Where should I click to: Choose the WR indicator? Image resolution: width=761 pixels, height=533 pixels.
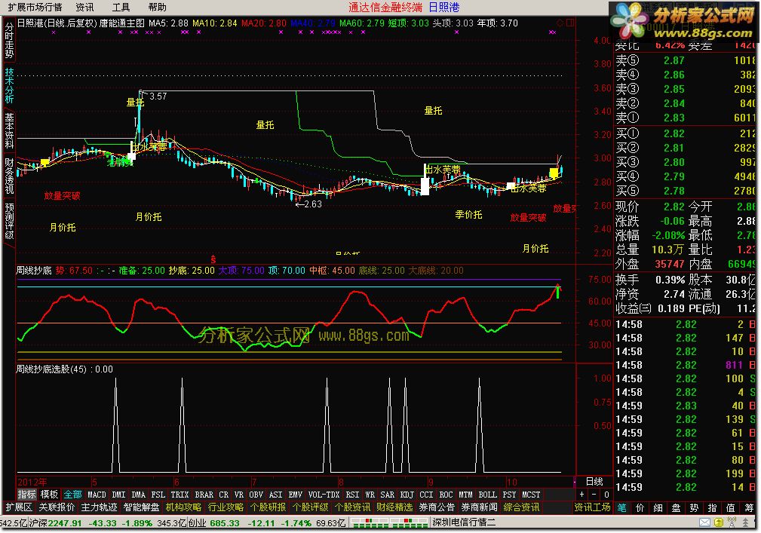(x=370, y=495)
